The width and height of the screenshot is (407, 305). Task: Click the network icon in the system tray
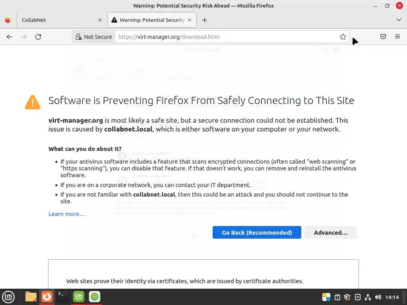pos(368,297)
